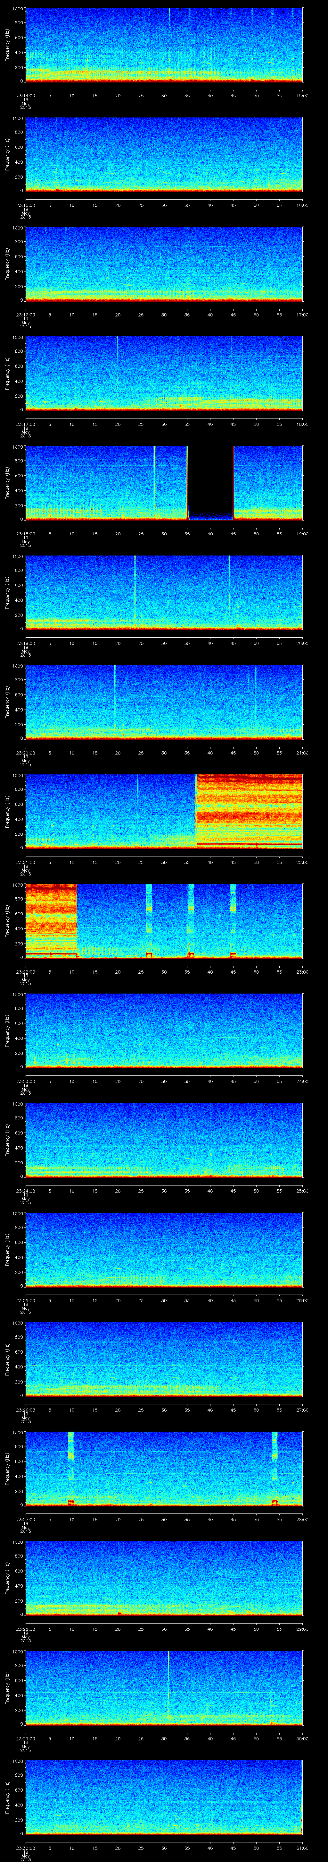The height and width of the screenshot is (1862, 328).
Task: Open the 23:28 spectrogram panel
Action: (164, 1578)
